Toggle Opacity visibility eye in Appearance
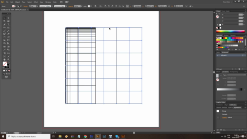This screenshot has height=139, width=247. 218,117
